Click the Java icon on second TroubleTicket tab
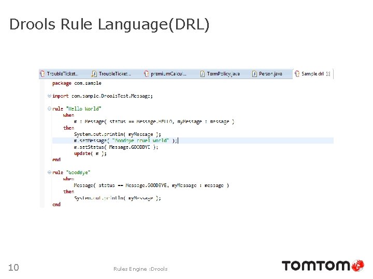This screenshot has height=279, width=373. (94, 74)
